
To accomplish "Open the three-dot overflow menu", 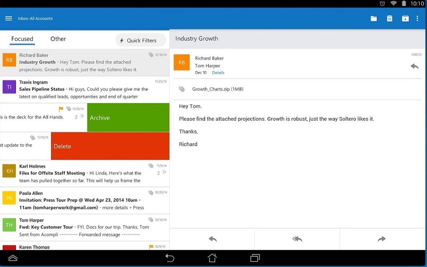I will click(417, 18).
